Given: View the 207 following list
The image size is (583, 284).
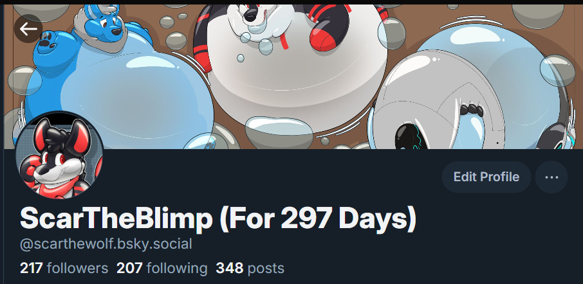Looking at the screenshot, I should [x=162, y=268].
